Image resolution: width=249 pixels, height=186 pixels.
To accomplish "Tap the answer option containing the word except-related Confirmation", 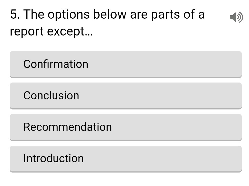I will click(x=126, y=64).
